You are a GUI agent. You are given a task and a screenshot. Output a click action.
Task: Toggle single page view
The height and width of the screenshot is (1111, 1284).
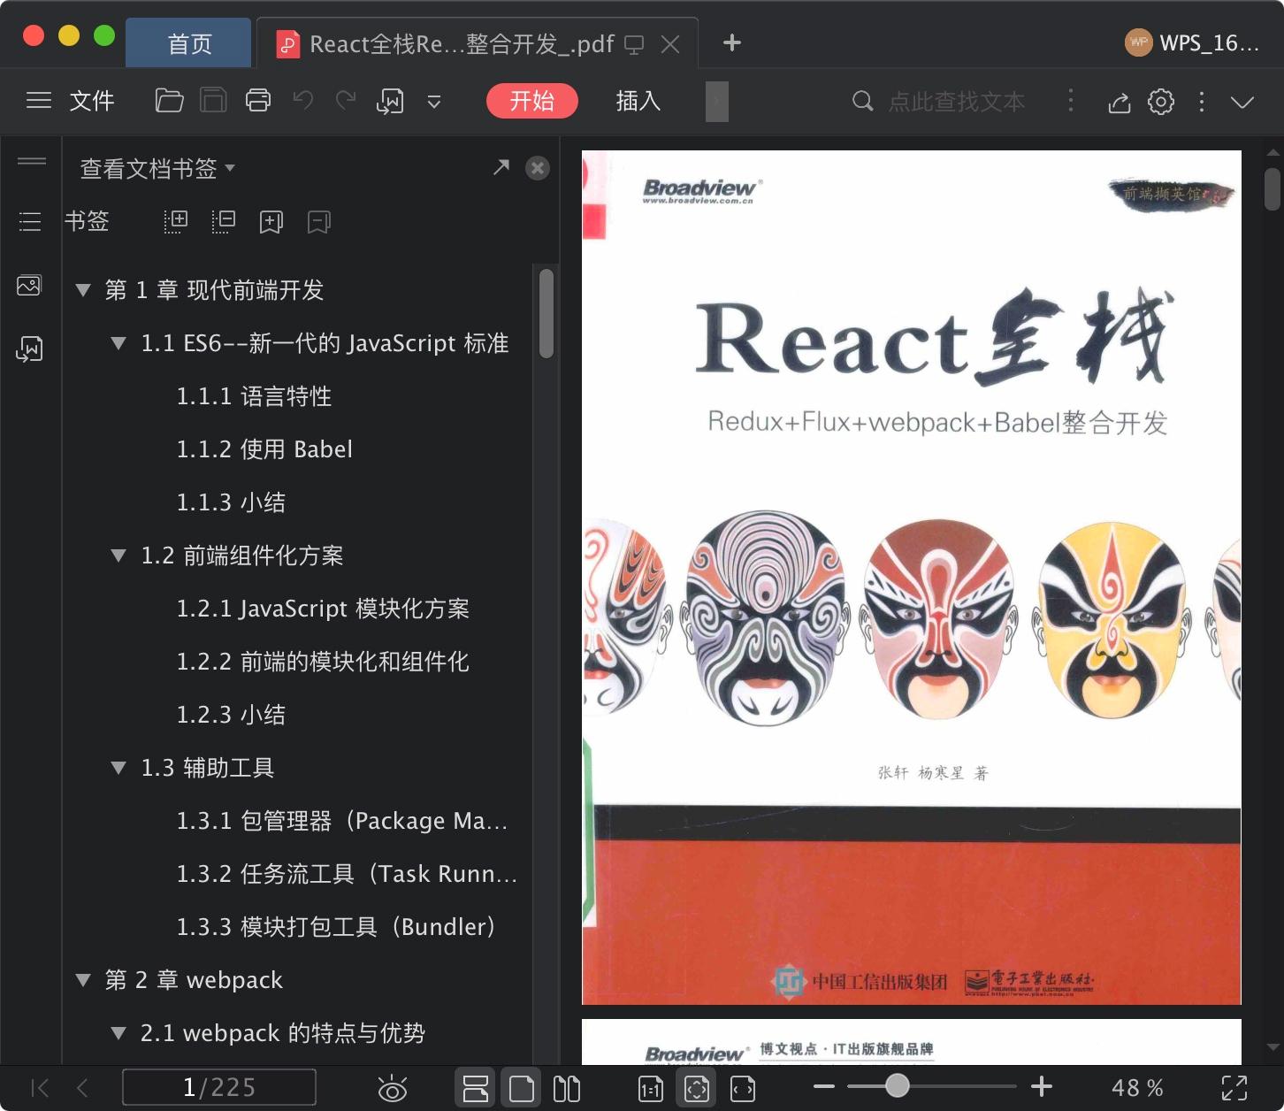(x=522, y=1087)
